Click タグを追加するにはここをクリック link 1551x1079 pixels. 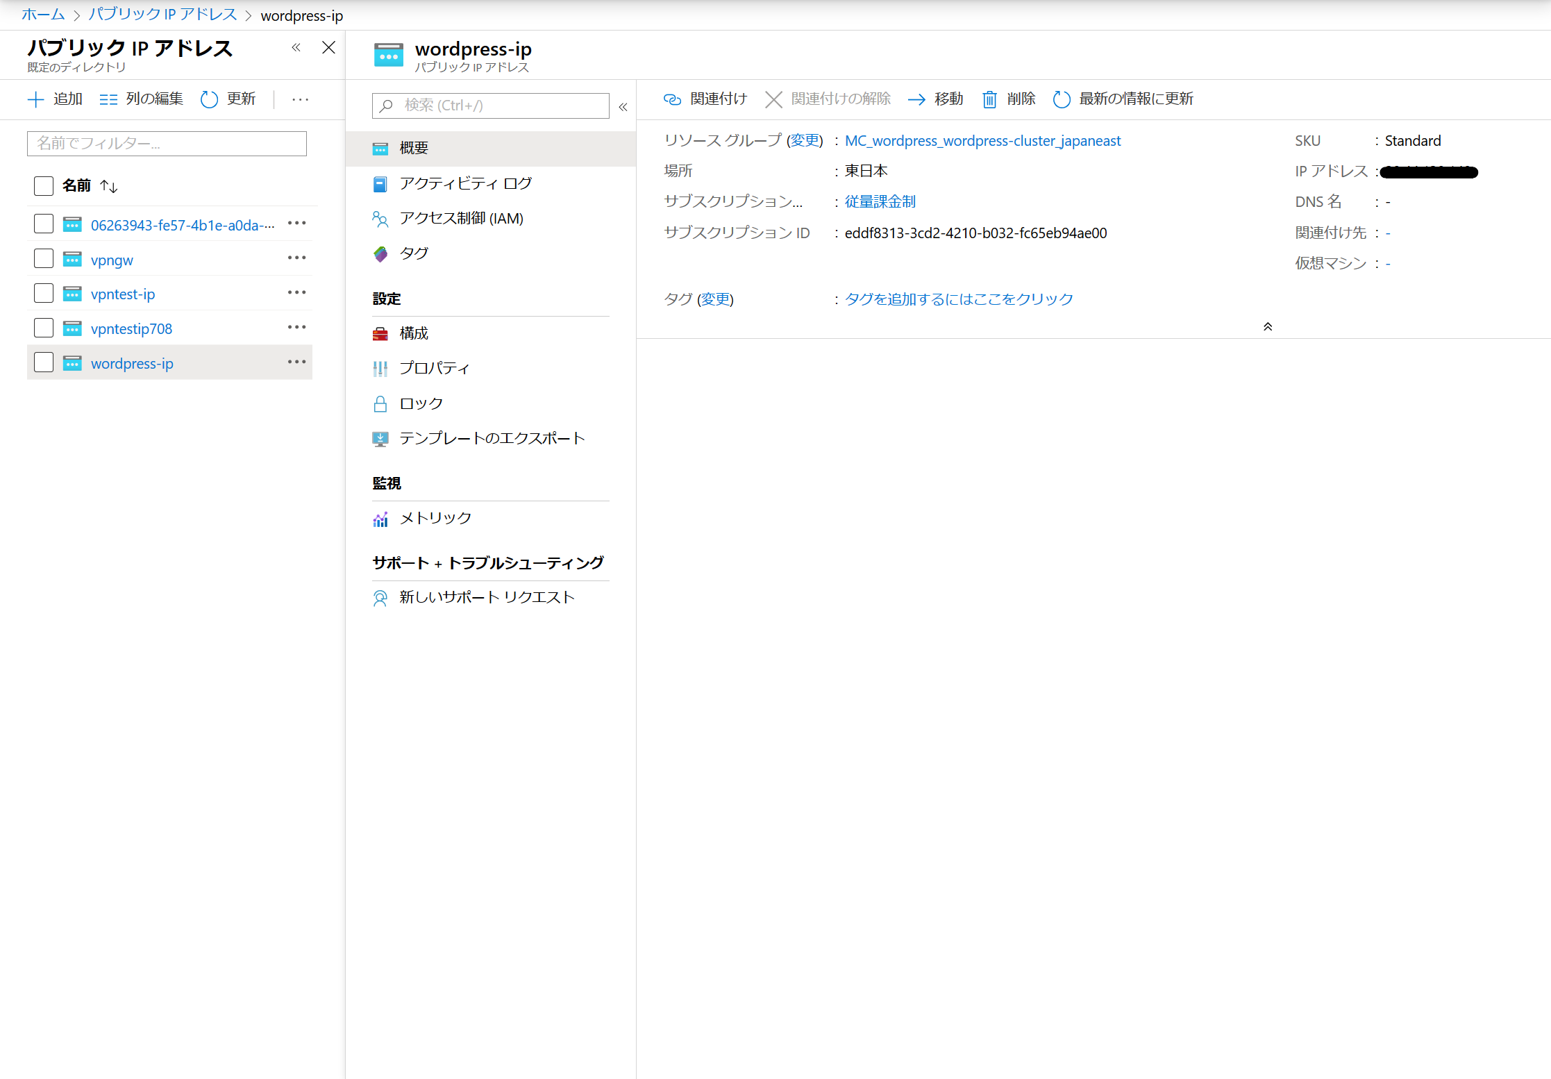click(959, 299)
